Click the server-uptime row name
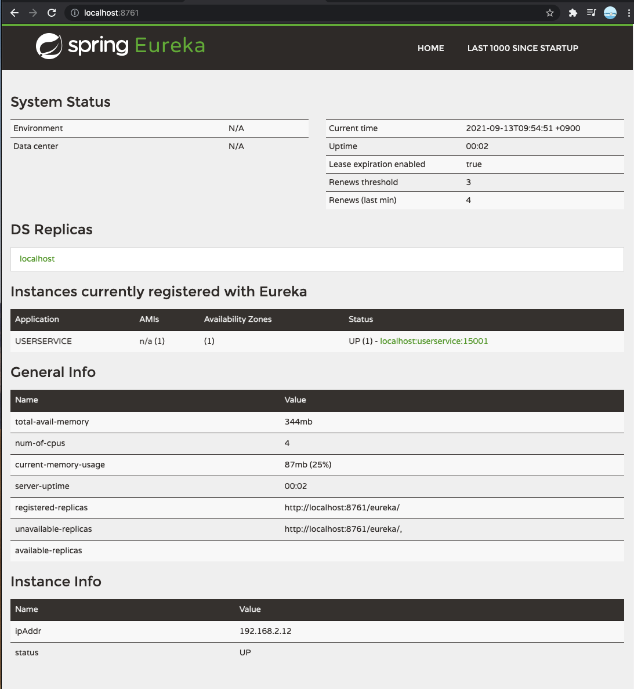Screen dimensions: 634x689 42,487
